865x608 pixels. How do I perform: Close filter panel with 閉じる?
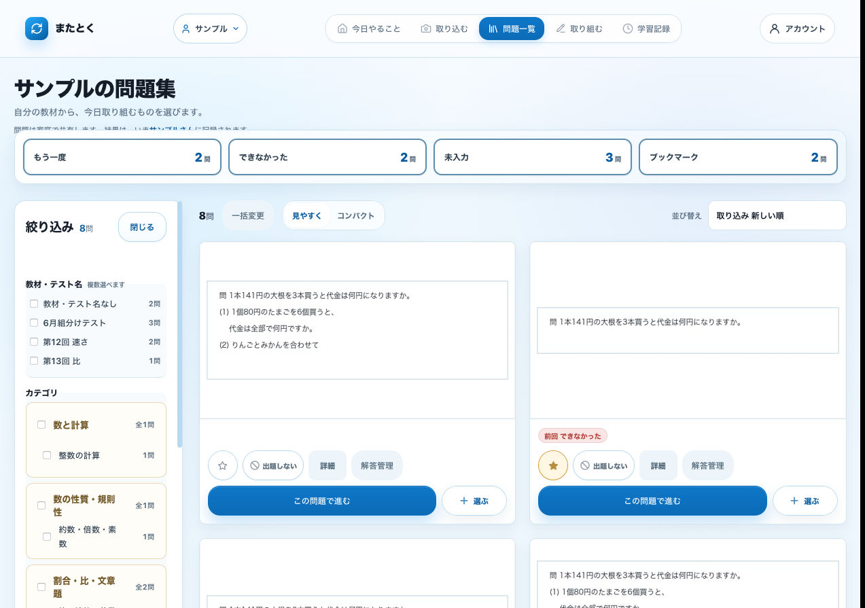[x=142, y=227]
